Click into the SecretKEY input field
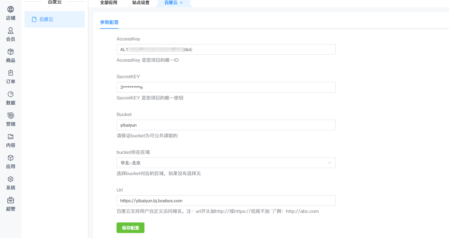This screenshot has height=238, width=449. click(226, 87)
